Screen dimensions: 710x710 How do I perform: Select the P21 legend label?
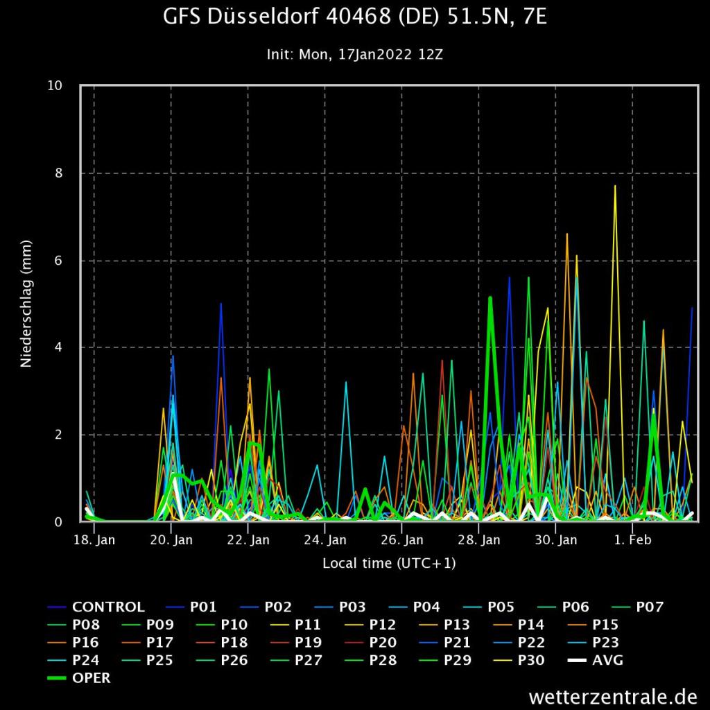click(x=457, y=643)
